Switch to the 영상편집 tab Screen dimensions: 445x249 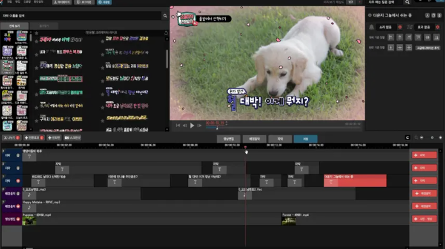[x=228, y=139]
